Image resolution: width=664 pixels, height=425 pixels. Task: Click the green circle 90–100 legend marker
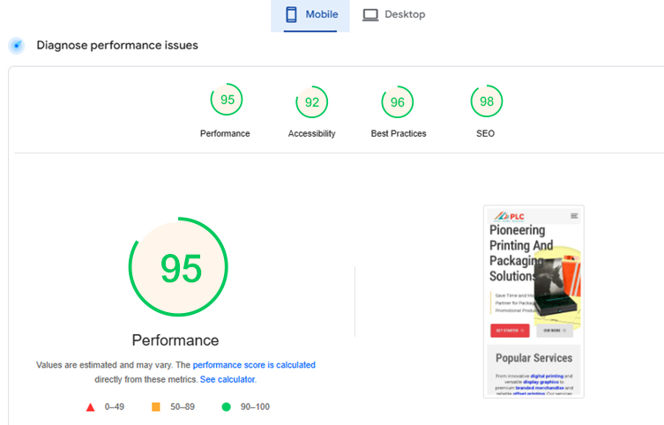point(226,406)
